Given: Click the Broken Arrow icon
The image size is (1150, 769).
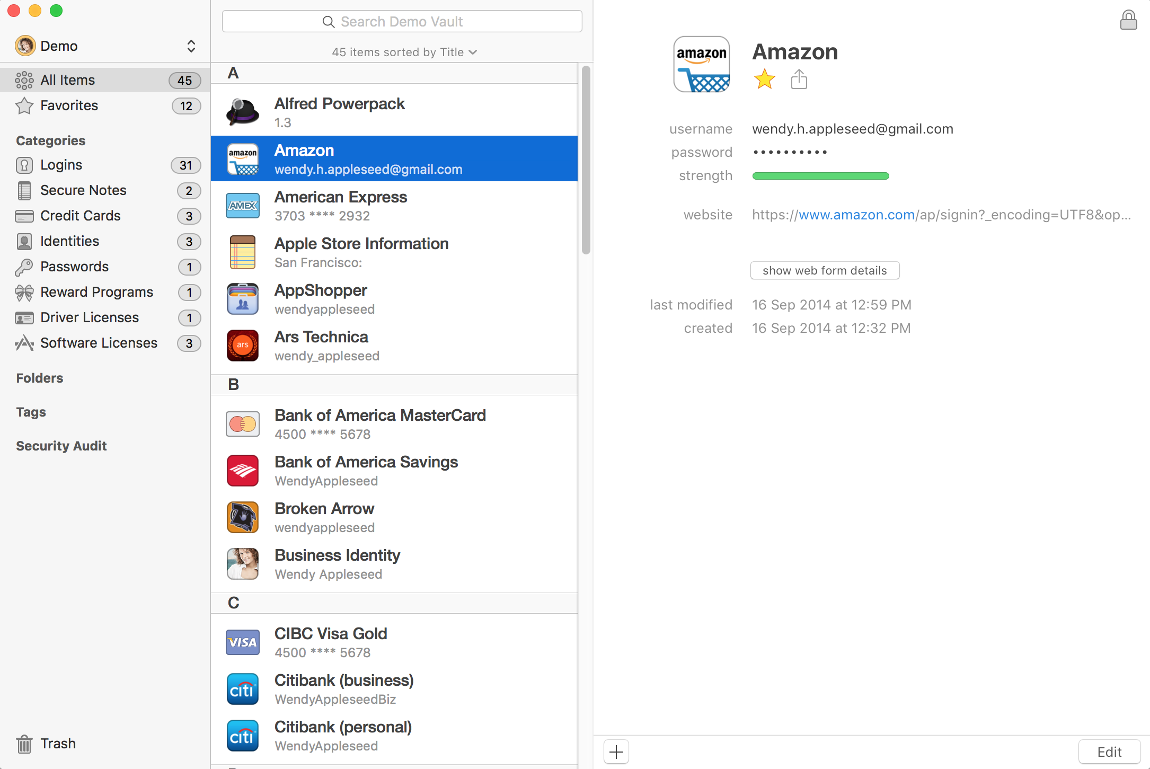Looking at the screenshot, I should (242, 517).
